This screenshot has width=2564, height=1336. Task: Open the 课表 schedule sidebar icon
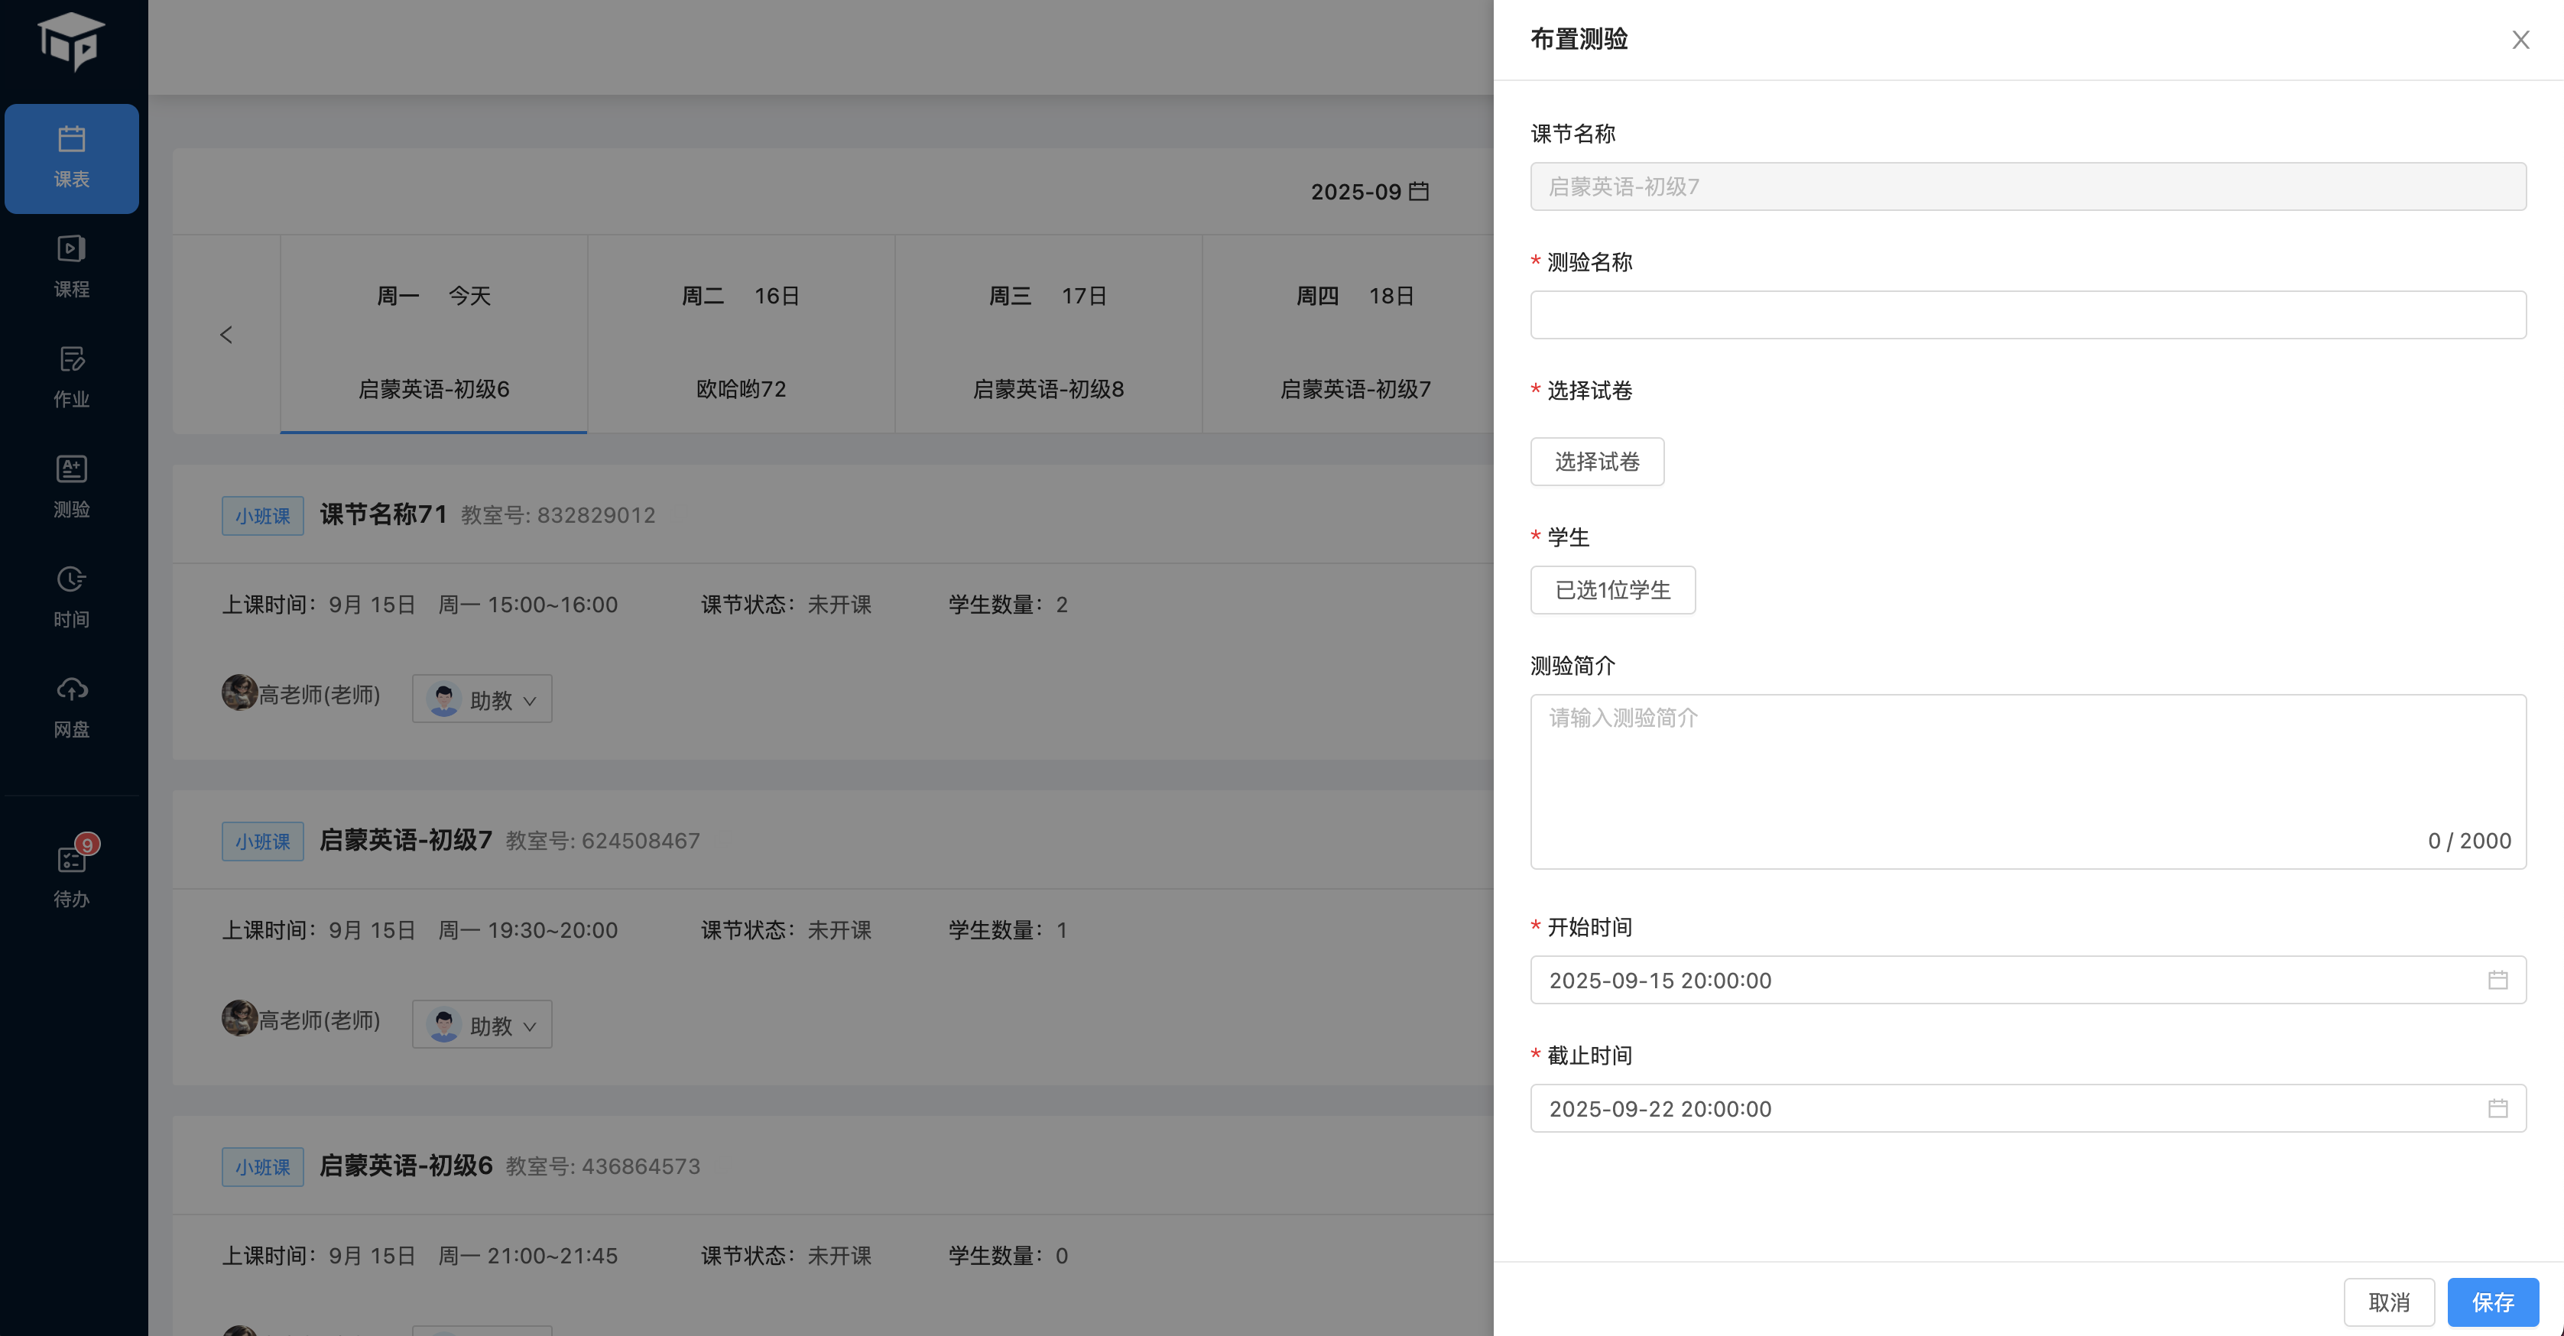click(x=70, y=157)
